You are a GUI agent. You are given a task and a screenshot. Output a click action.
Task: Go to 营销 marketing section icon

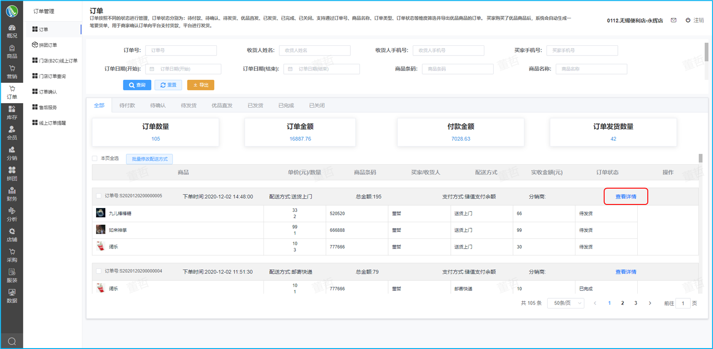(x=12, y=72)
